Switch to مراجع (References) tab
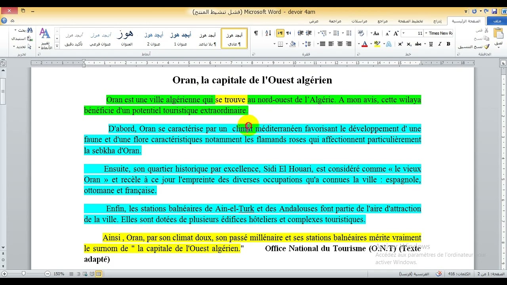The image size is (507, 285). coord(383,21)
